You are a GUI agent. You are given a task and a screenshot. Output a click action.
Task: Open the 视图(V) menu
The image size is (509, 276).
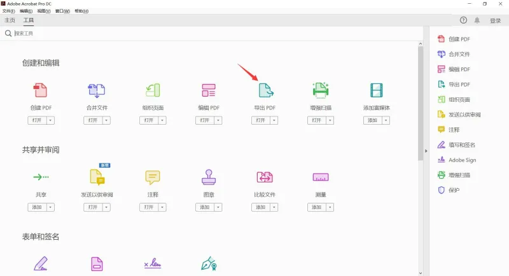coord(44,11)
